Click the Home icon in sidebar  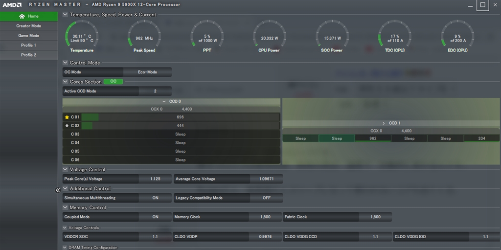pyautogui.click(x=22, y=16)
